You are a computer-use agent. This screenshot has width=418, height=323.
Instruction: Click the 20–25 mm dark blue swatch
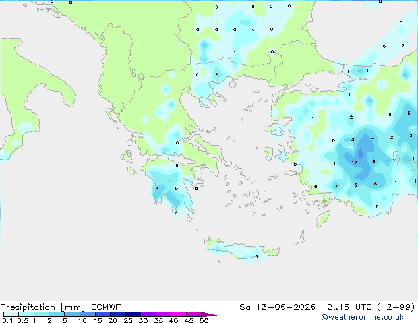(118, 314)
